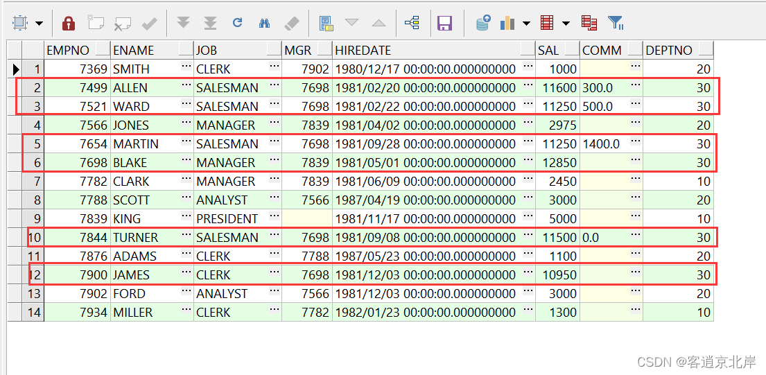Select the ENAME cell TURNER
The image size is (766, 375).
coord(152,238)
